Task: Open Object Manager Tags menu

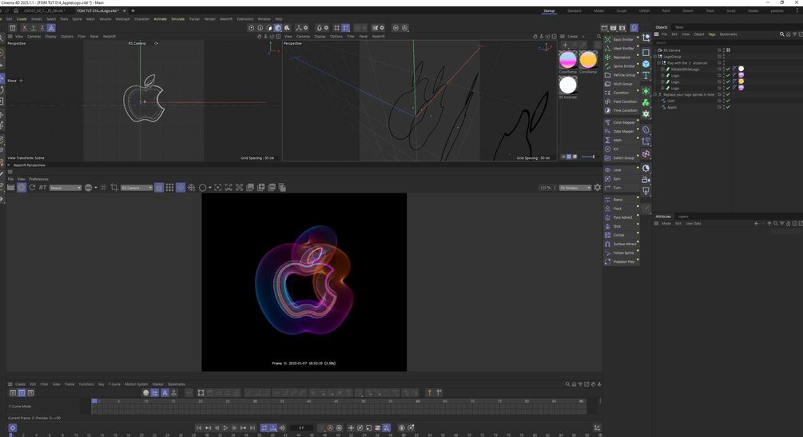Action: click(711, 34)
